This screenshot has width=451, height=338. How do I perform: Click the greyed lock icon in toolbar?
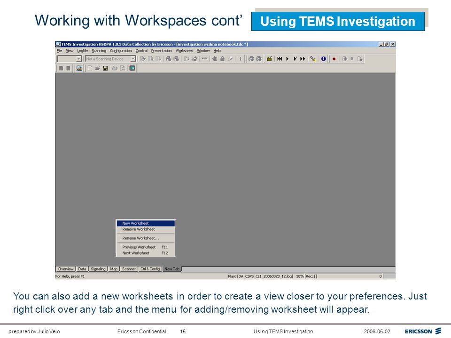(222, 59)
